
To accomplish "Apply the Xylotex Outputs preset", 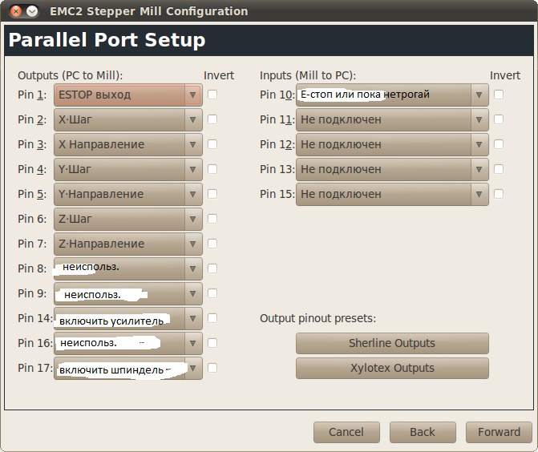I will tap(392, 368).
